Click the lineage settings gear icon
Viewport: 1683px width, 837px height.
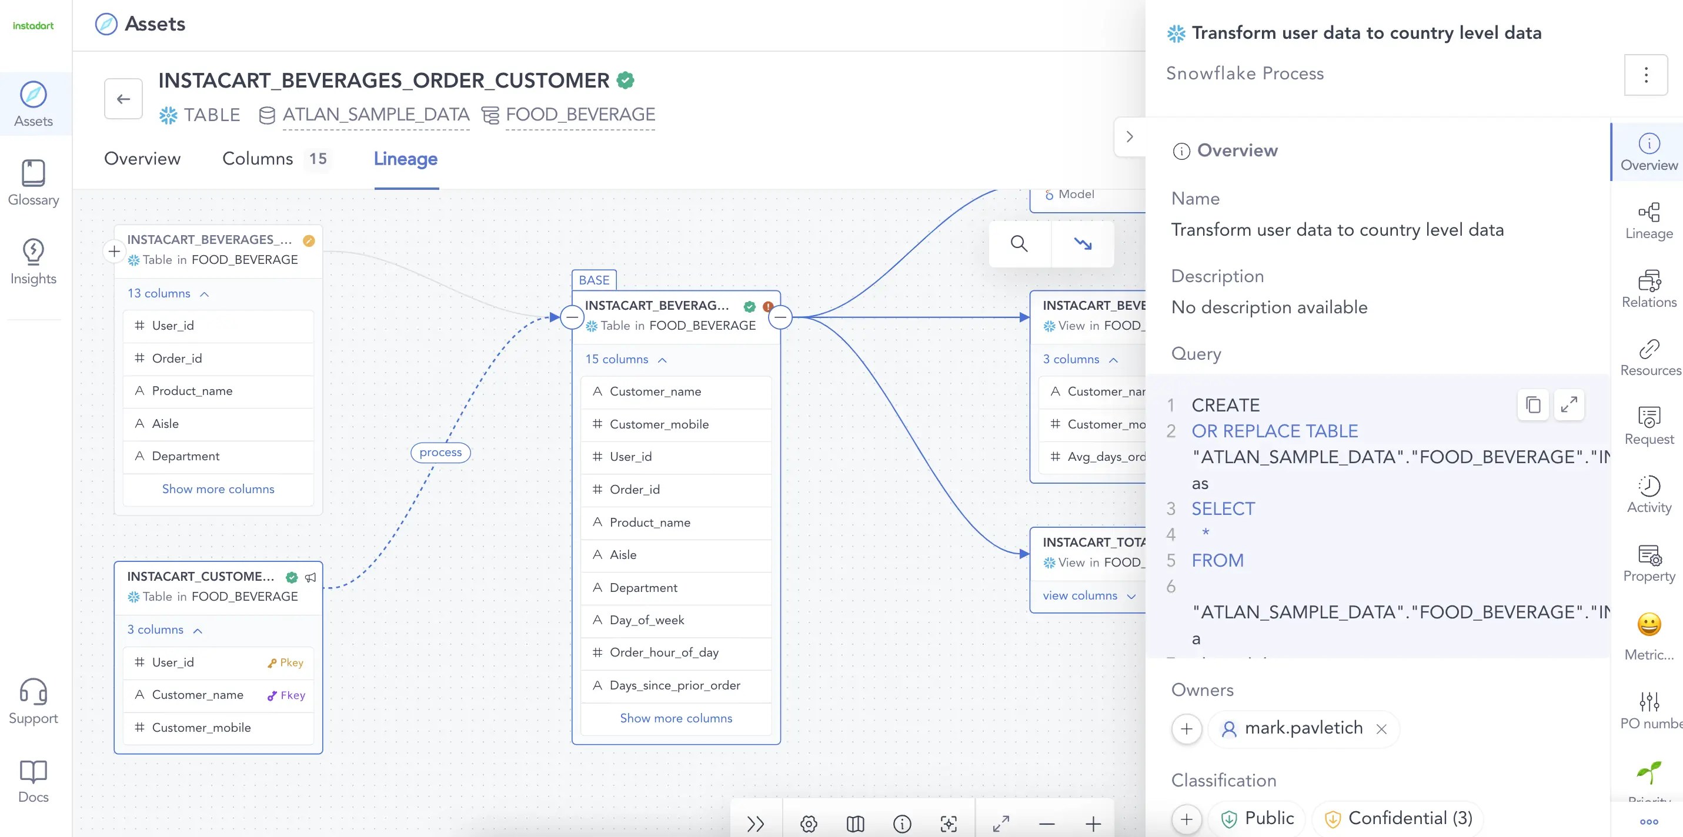click(x=808, y=824)
